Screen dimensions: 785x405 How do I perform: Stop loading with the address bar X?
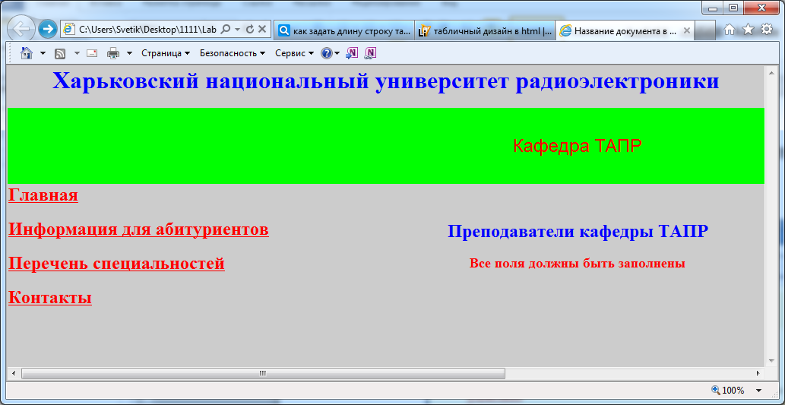tap(262, 30)
